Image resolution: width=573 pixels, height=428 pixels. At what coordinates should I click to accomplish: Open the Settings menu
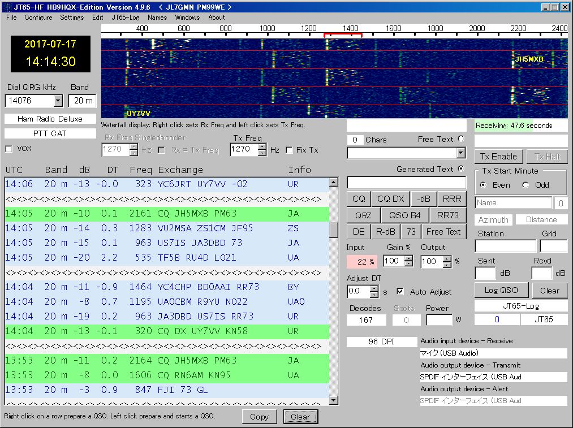[72, 17]
